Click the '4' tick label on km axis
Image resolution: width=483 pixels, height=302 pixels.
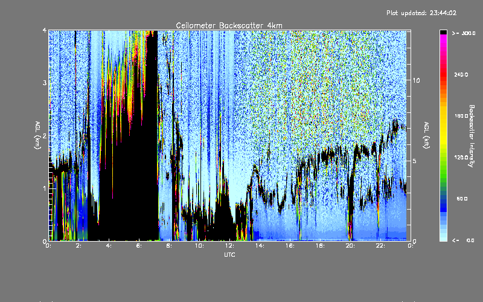(x=45, y=30)
